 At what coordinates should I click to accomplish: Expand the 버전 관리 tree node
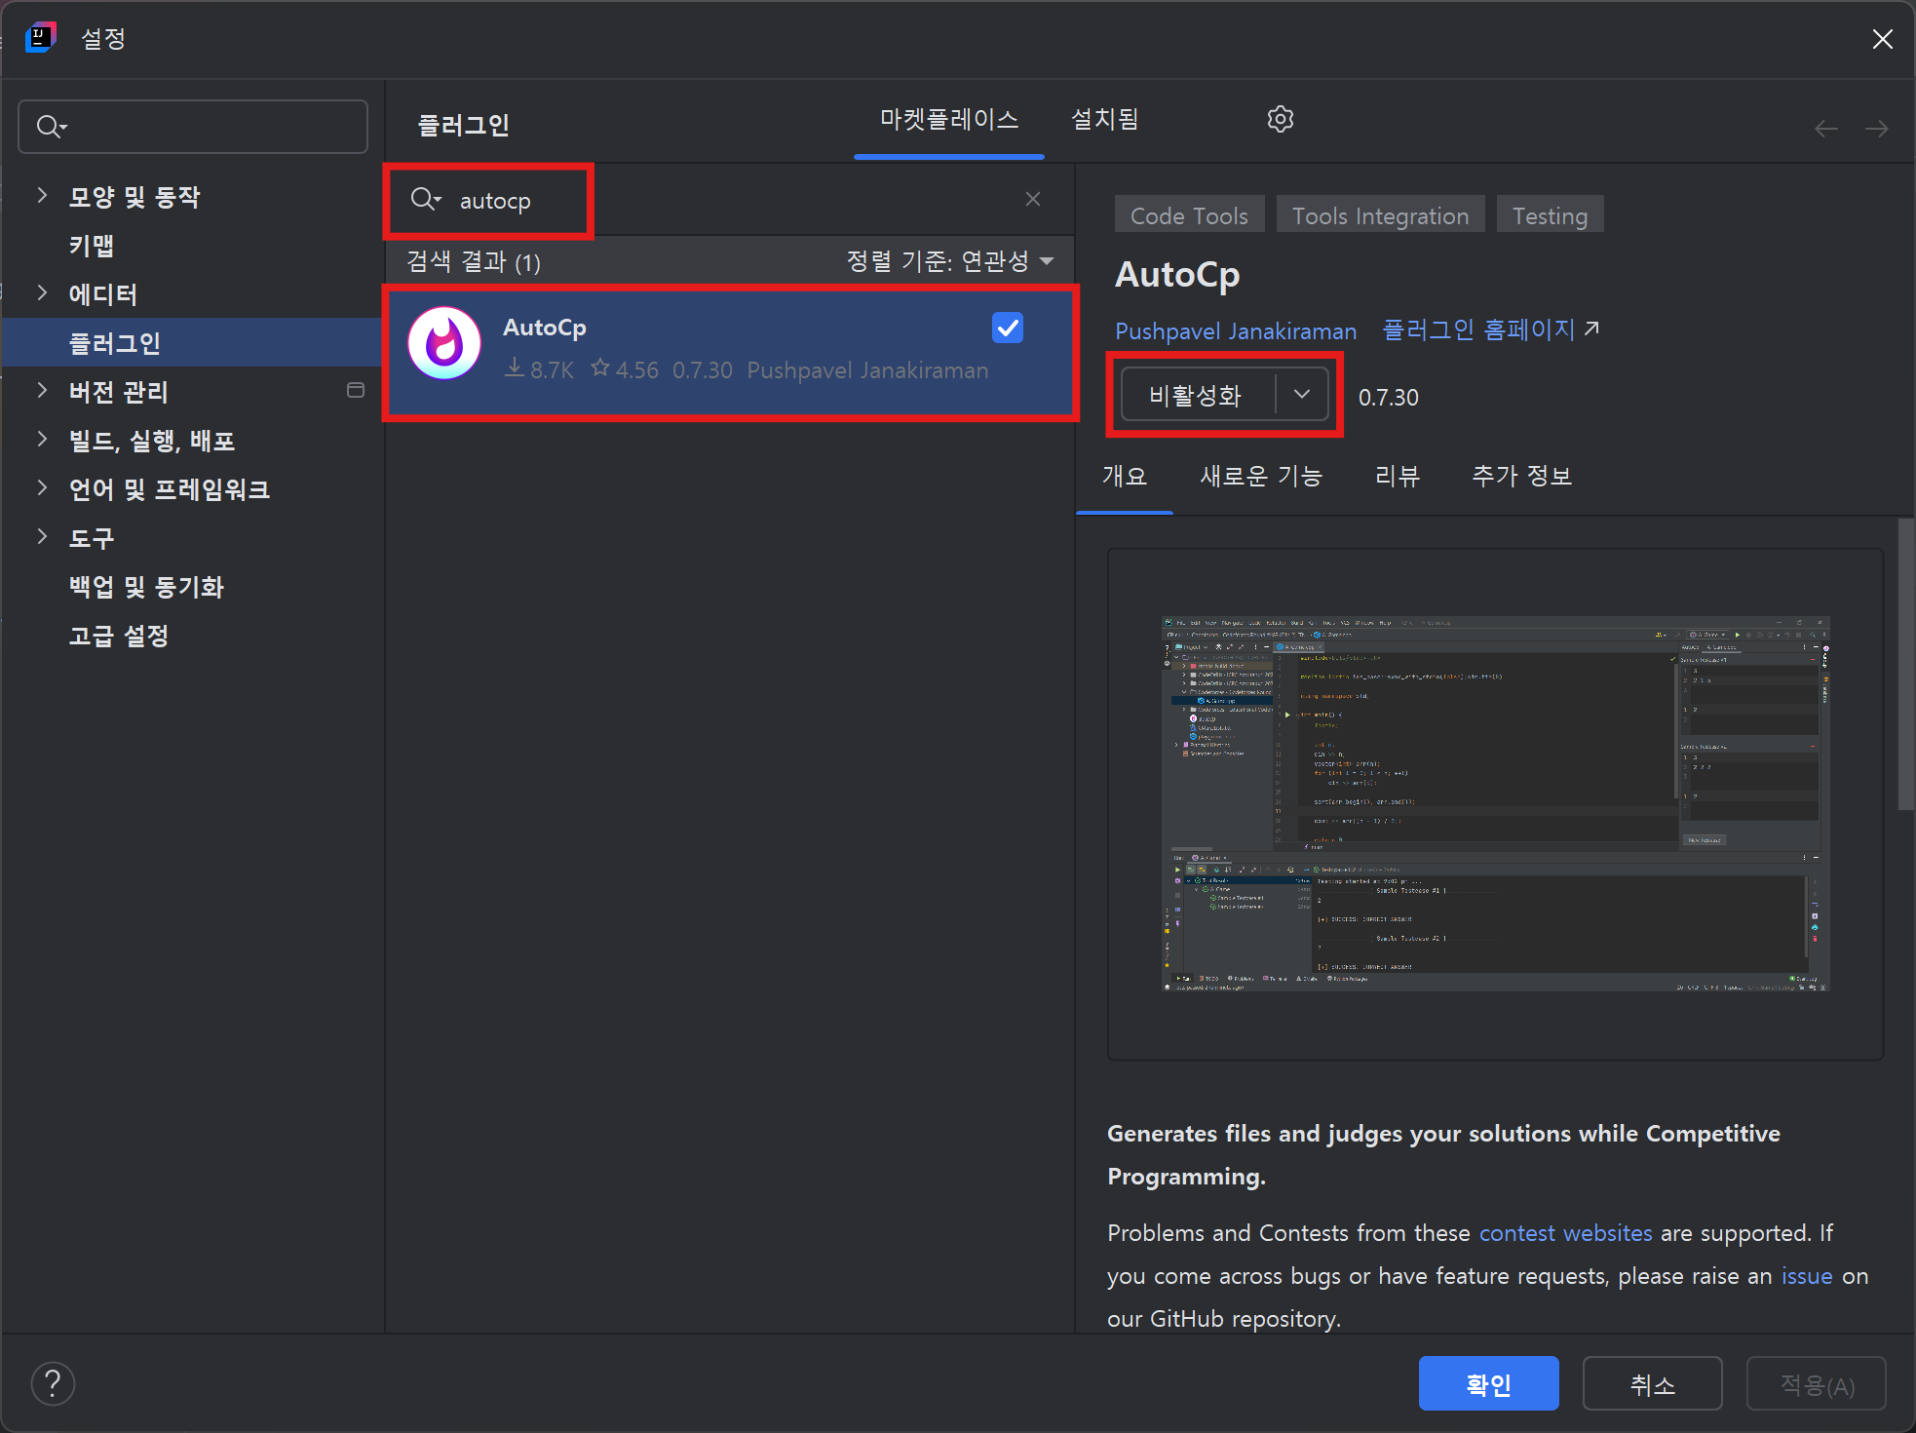[x=42, y=390]
